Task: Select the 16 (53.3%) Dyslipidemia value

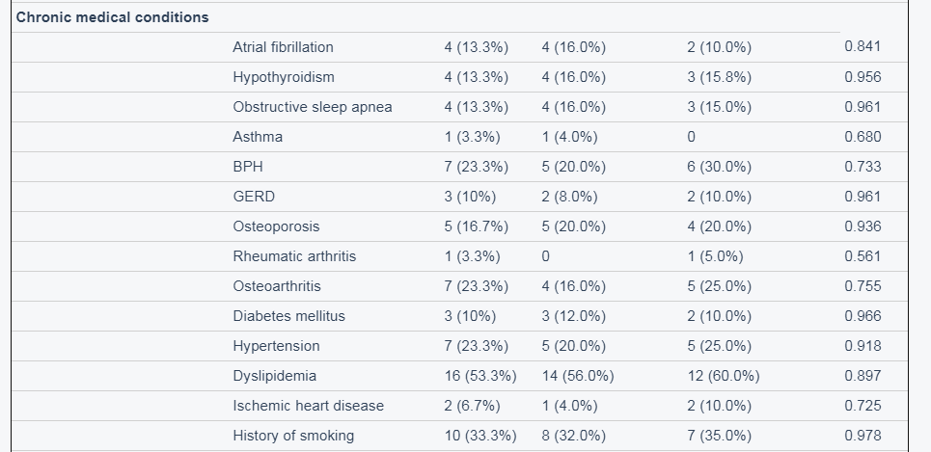Action: pos(480,376)
